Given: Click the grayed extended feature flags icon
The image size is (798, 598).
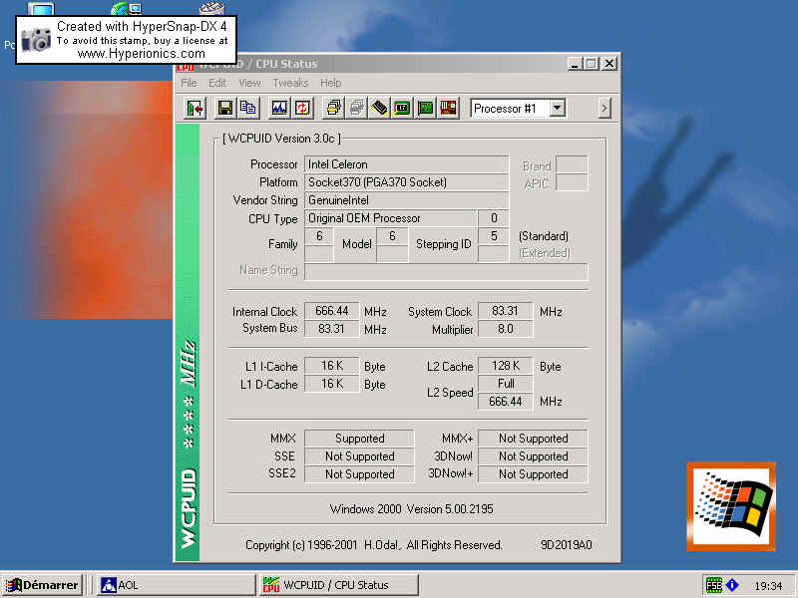Looking at the screenshot, I should point(357,108).
